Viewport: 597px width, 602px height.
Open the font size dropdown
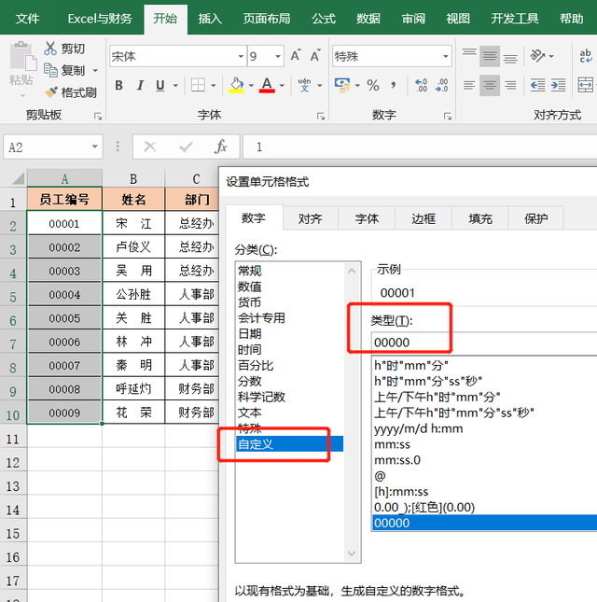click(x=278, y=56)
